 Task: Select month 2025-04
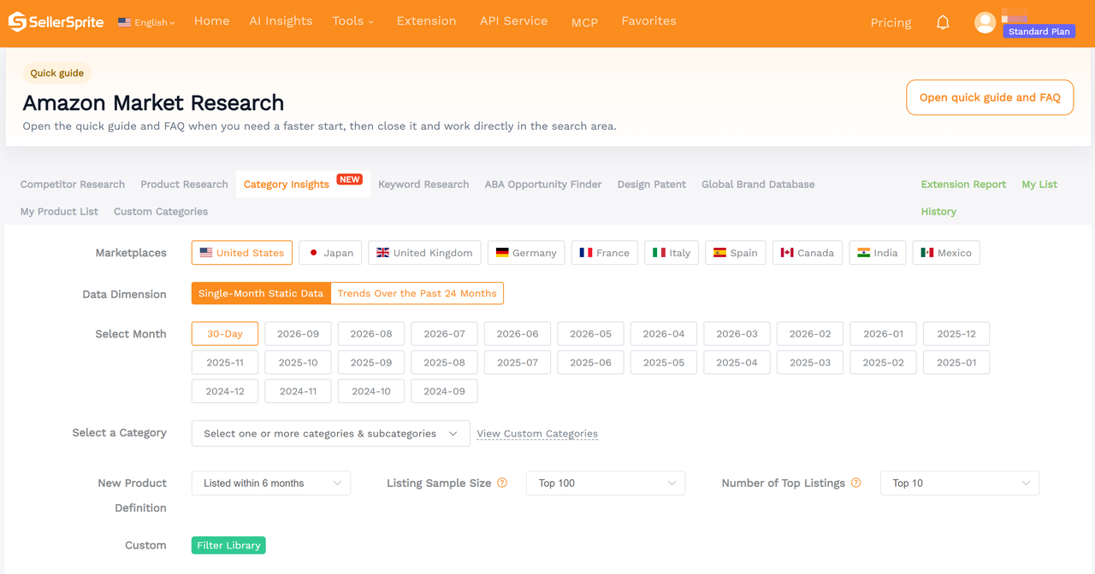pyautogui.click(x=737, y=363)
